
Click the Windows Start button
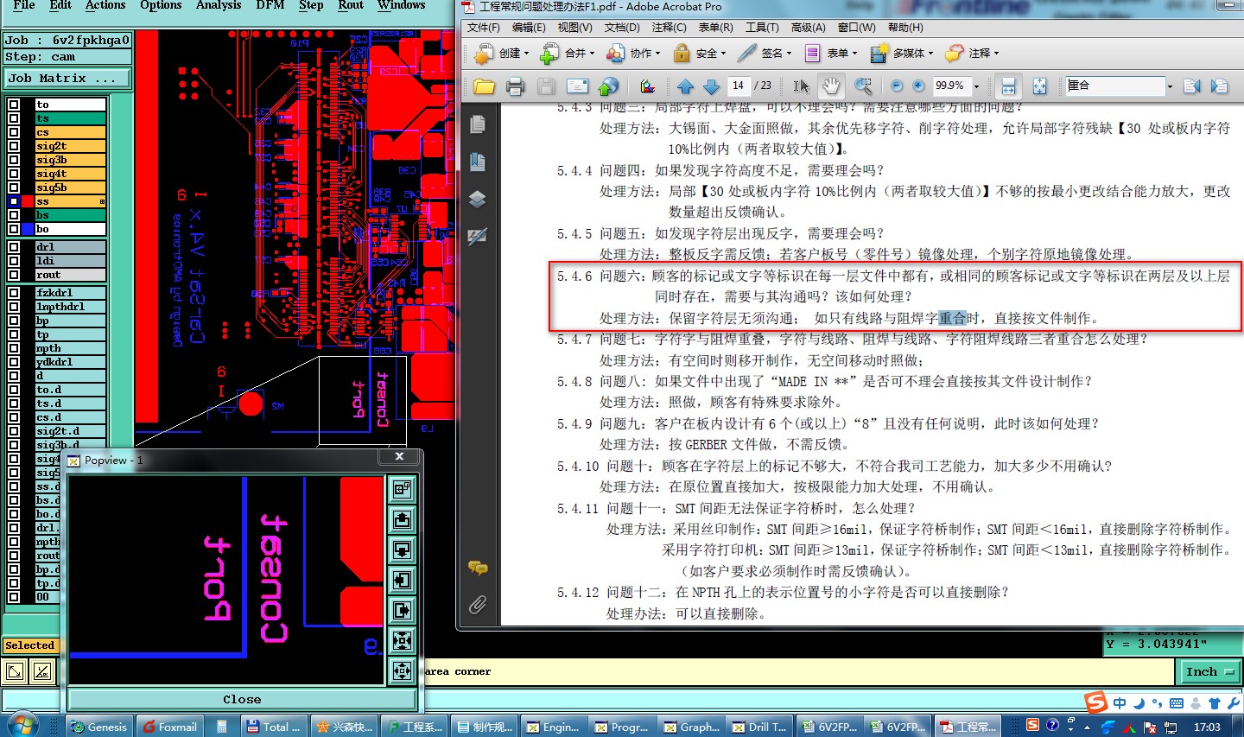22,724
